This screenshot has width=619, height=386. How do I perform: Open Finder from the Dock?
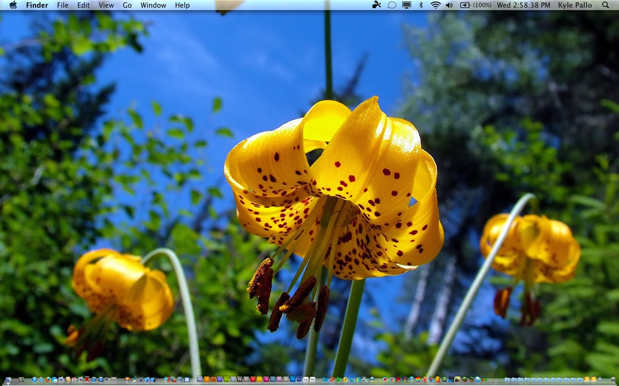(8, 379)
